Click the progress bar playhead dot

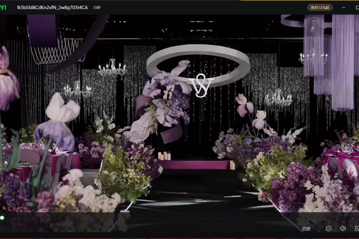pos(2,218)
